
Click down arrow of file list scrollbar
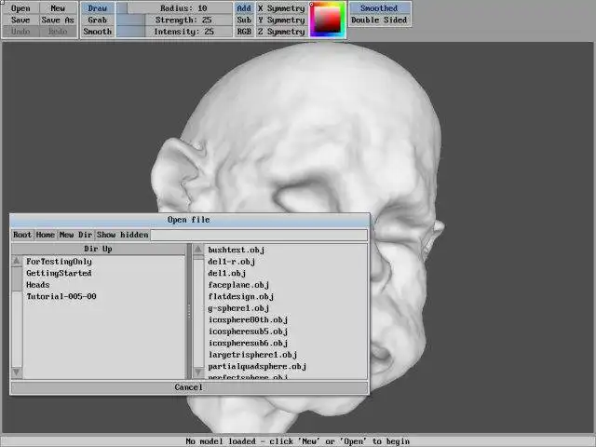tap(198, 372)
